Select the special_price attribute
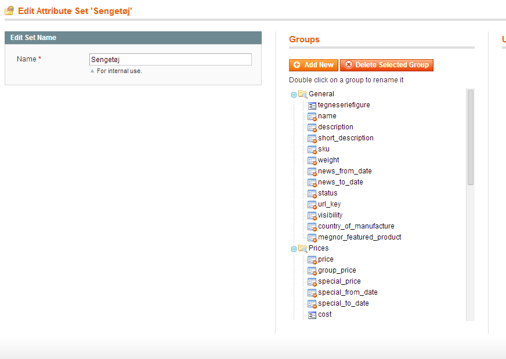 [339, 281]
